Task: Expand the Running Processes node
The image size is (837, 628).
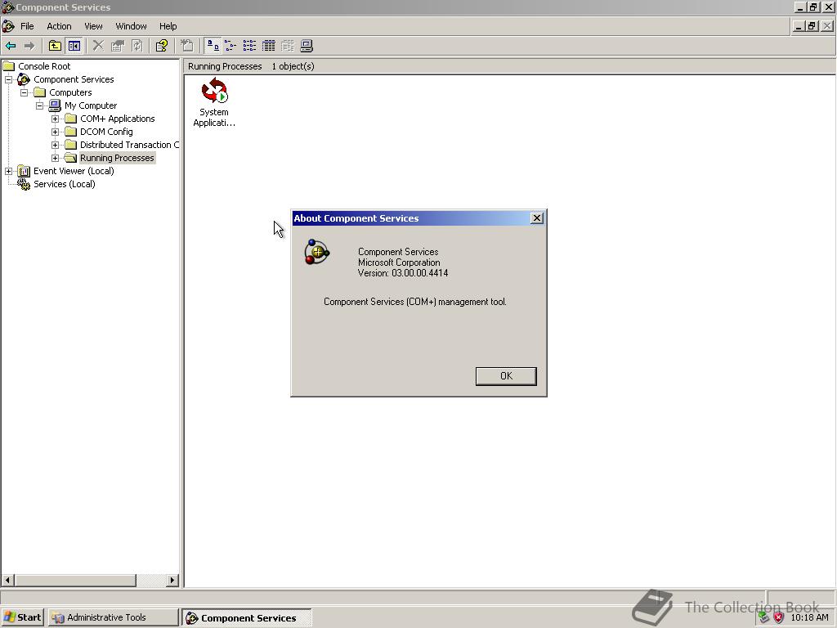Action: pos(55,158)
